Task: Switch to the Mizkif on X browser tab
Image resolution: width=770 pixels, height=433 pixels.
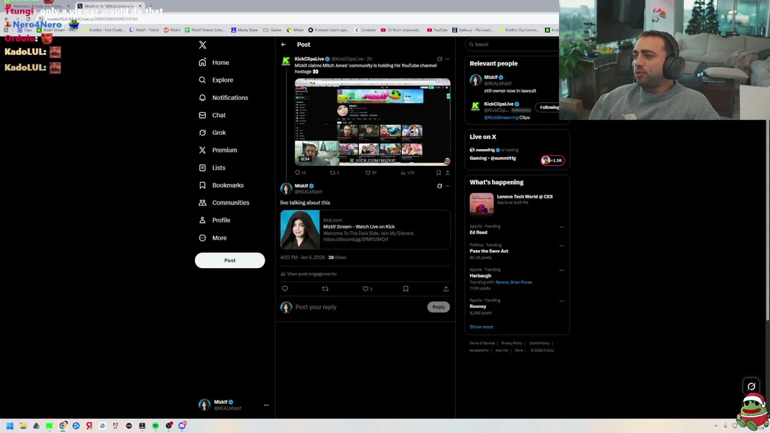Action: pyautogui.click(x=109, y=6)
